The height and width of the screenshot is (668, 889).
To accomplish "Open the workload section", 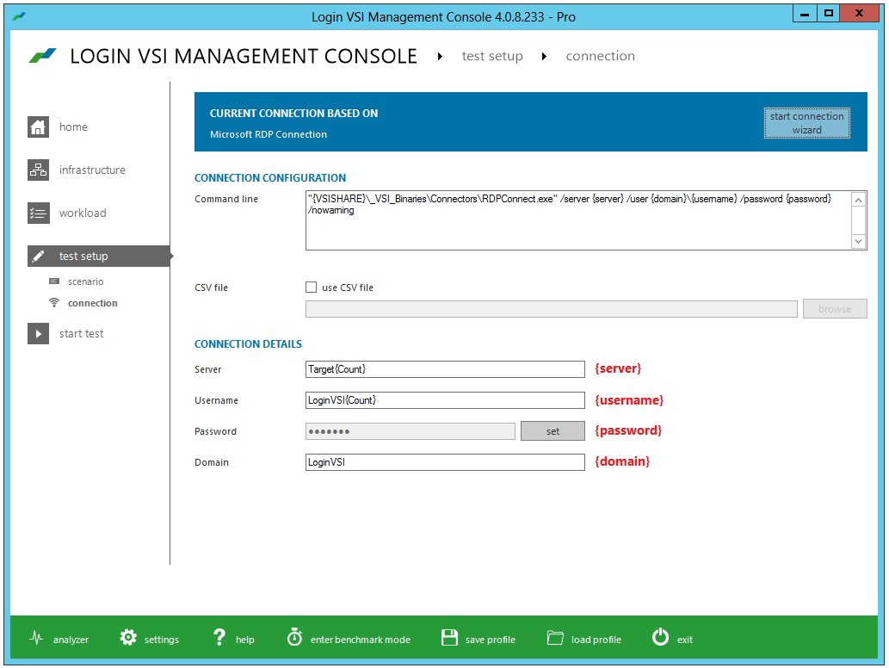I will coord(83,213).
